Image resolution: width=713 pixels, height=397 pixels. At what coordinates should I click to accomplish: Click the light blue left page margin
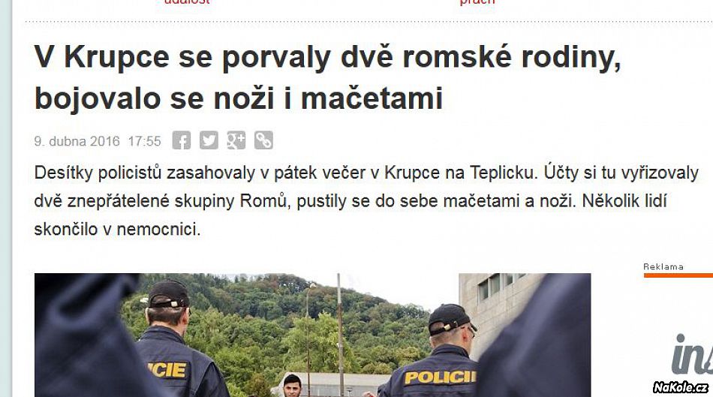click(x=6, y=198)
